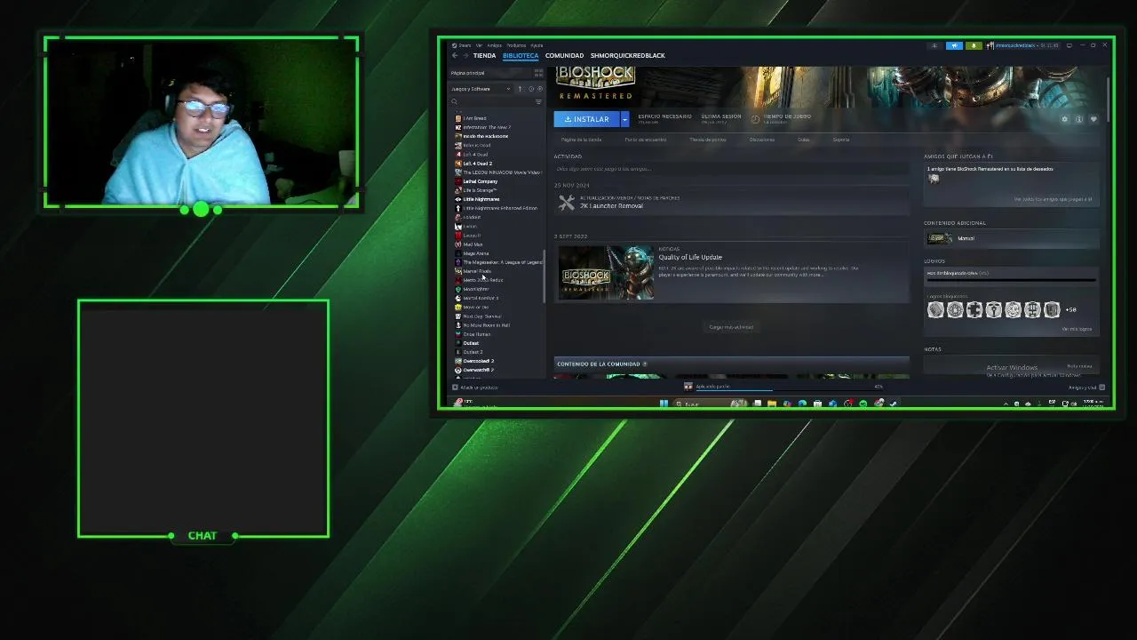Image resolution: width=1137 pixels, height=640 pixels.
Task: Open Tienda de puntos link
Action: click(x=707, y=140)
